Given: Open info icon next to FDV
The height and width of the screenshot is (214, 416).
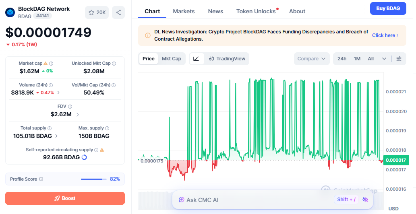Looking at the screenshot, I should pyautogui.click(x=70, y=107).
